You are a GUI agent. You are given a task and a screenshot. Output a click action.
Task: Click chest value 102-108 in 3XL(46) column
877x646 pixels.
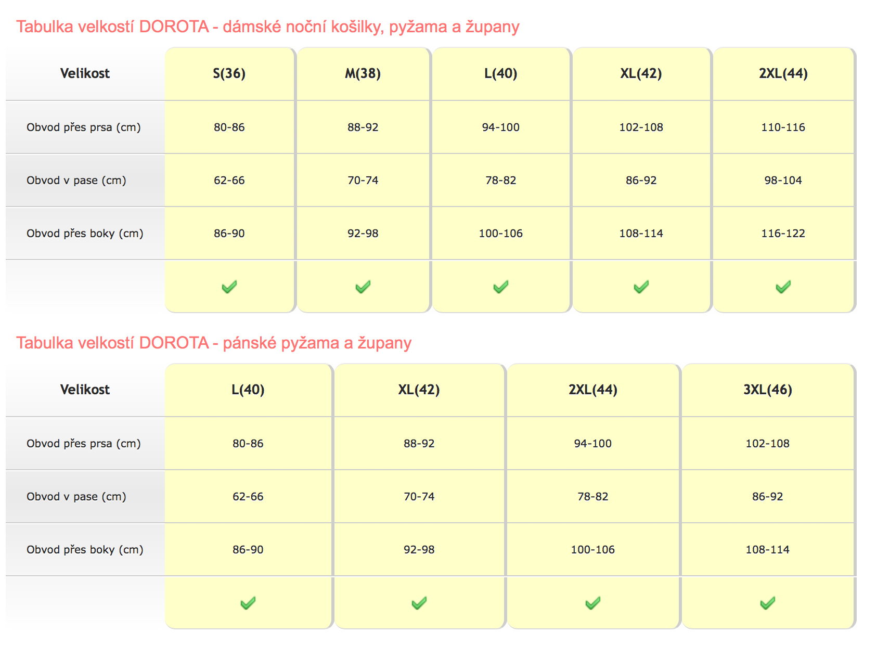pos(768,444)
